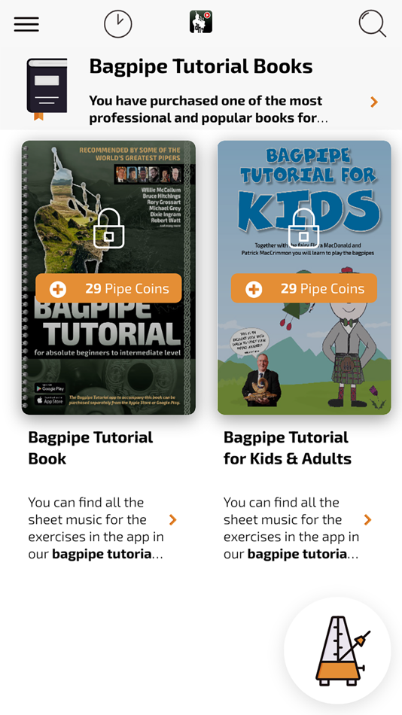The height and width of the screenshot is (715, 402).
Task: Expand Bagpipe Tutorial Book description arrow
Action: tap(172, 519)
